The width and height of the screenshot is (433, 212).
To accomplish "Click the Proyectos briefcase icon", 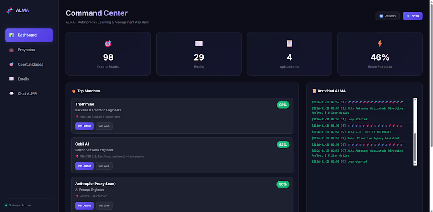I will tap(11, 50).
